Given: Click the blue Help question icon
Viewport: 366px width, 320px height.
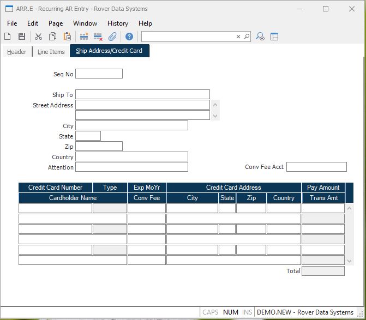Looking at the screenshot, I should (x=129, y=37).
